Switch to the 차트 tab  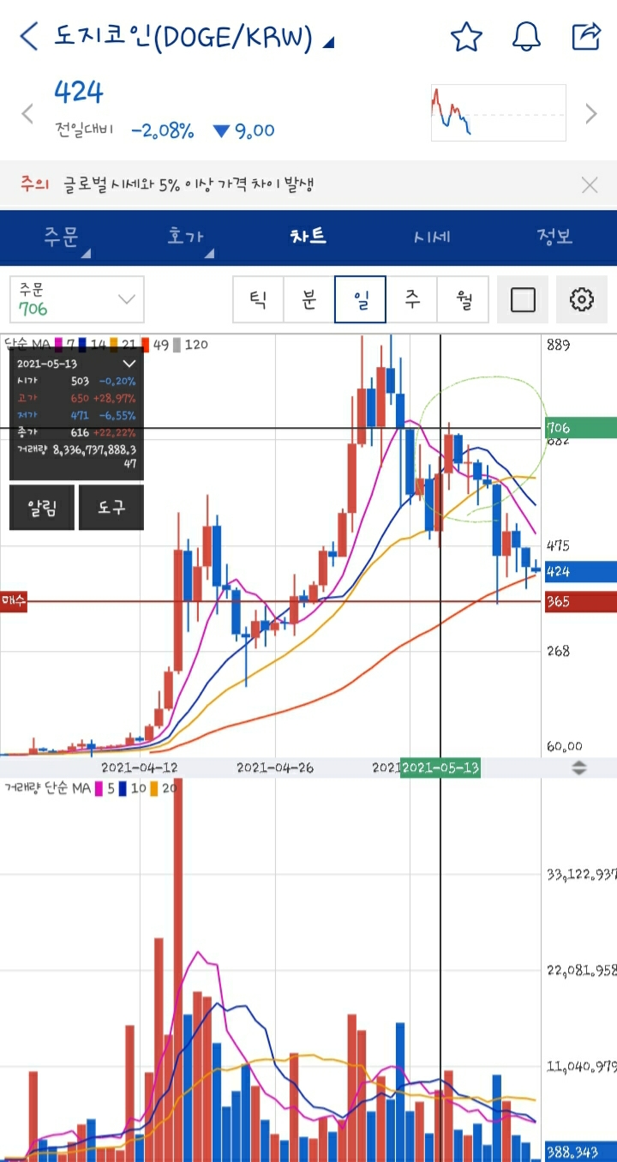[308, 238]
